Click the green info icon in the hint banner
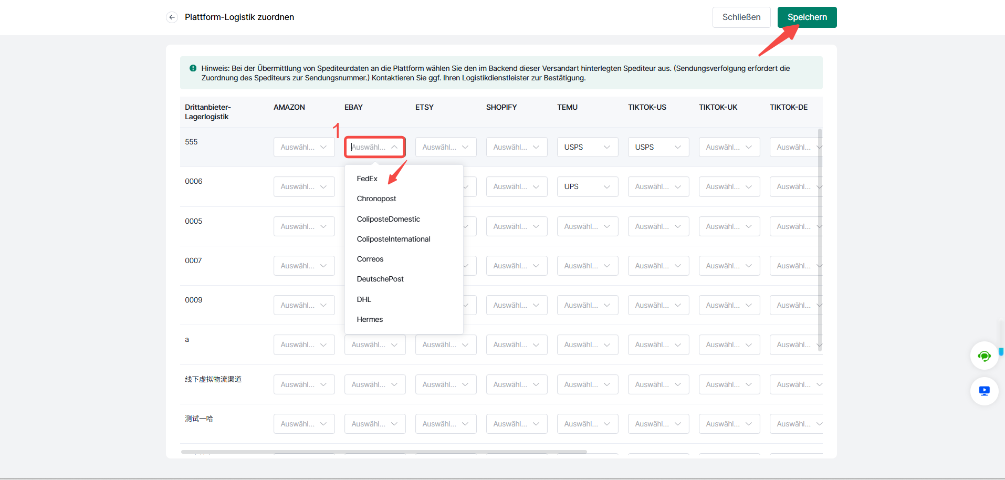Viewport: 1005px width, 480px height. pyautogui.click(x=193, y=68)
